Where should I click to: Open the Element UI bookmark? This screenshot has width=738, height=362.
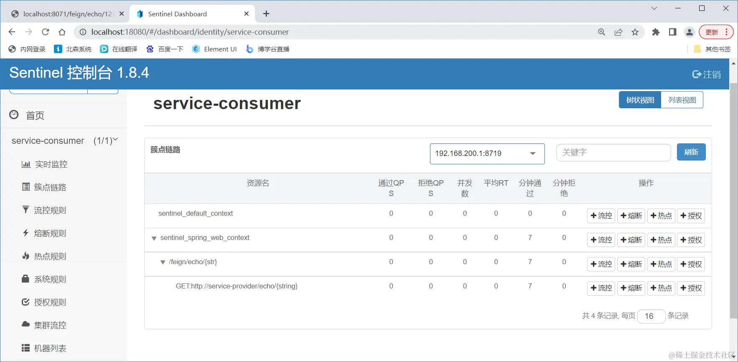coord(214,49)
